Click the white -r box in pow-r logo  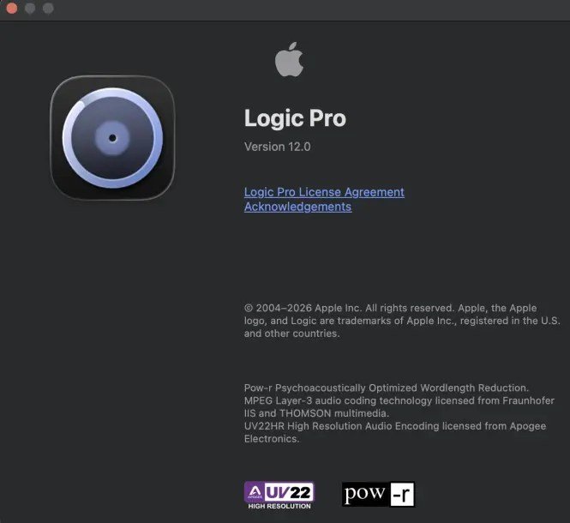coord(402,494)
